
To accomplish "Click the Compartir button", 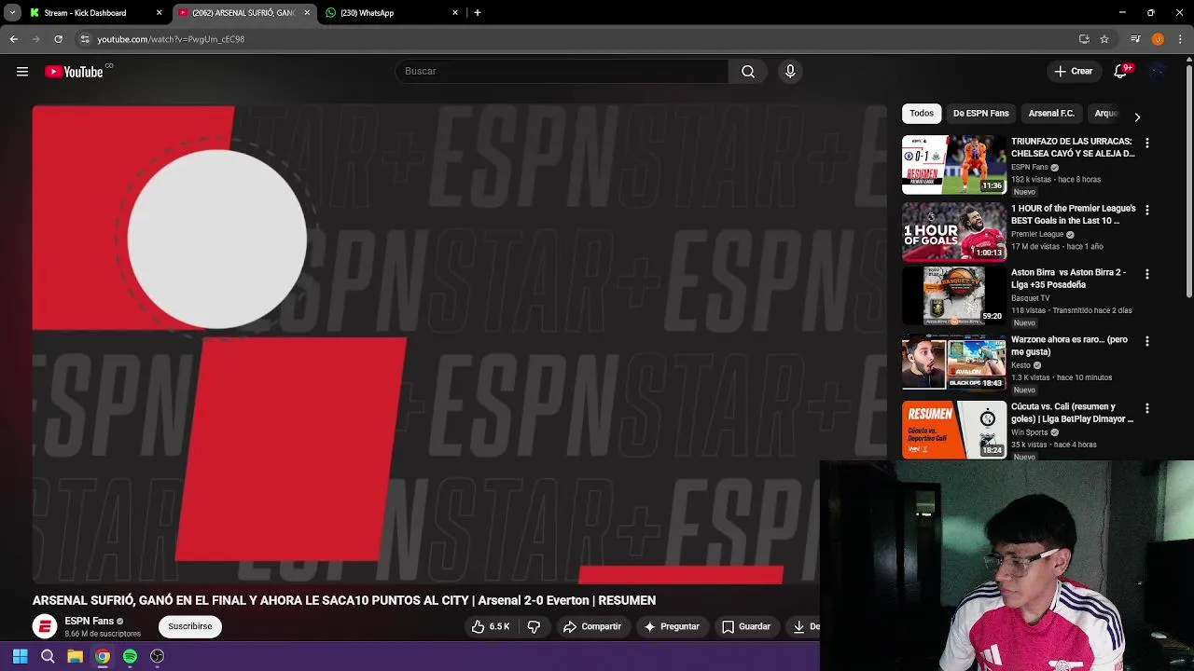I will pos(592,627).
